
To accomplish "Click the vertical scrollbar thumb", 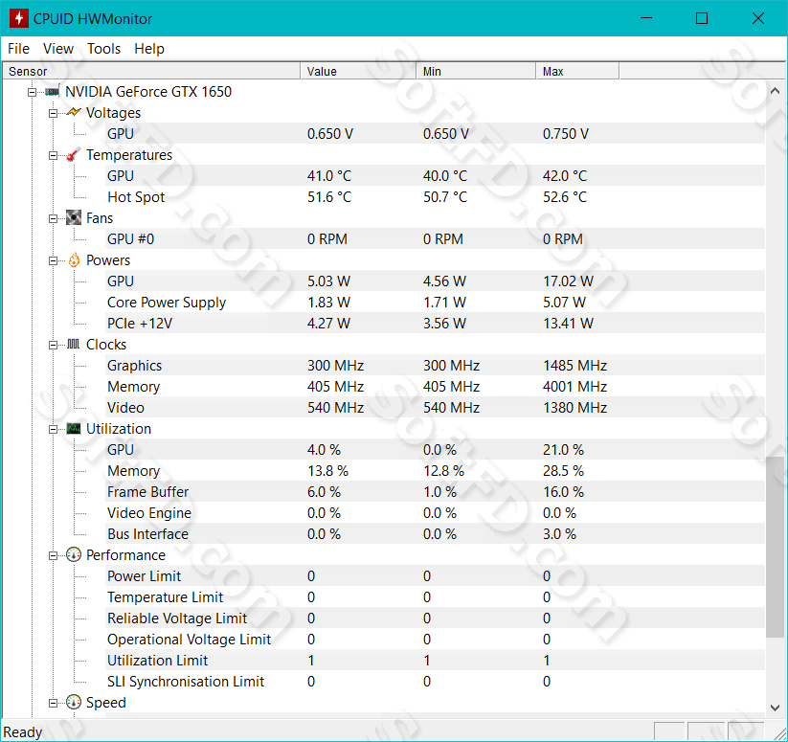I will [x=775, y=547].
